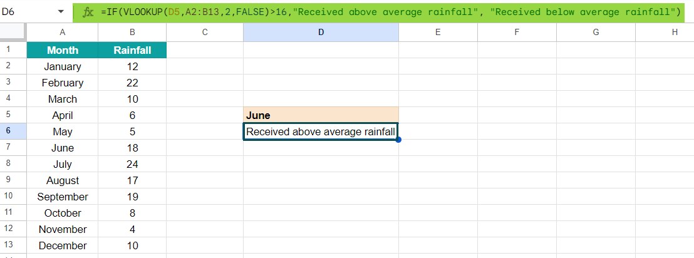Click the select-all corner box
Screen dimensions: 694x258
[x=13, y=32]
